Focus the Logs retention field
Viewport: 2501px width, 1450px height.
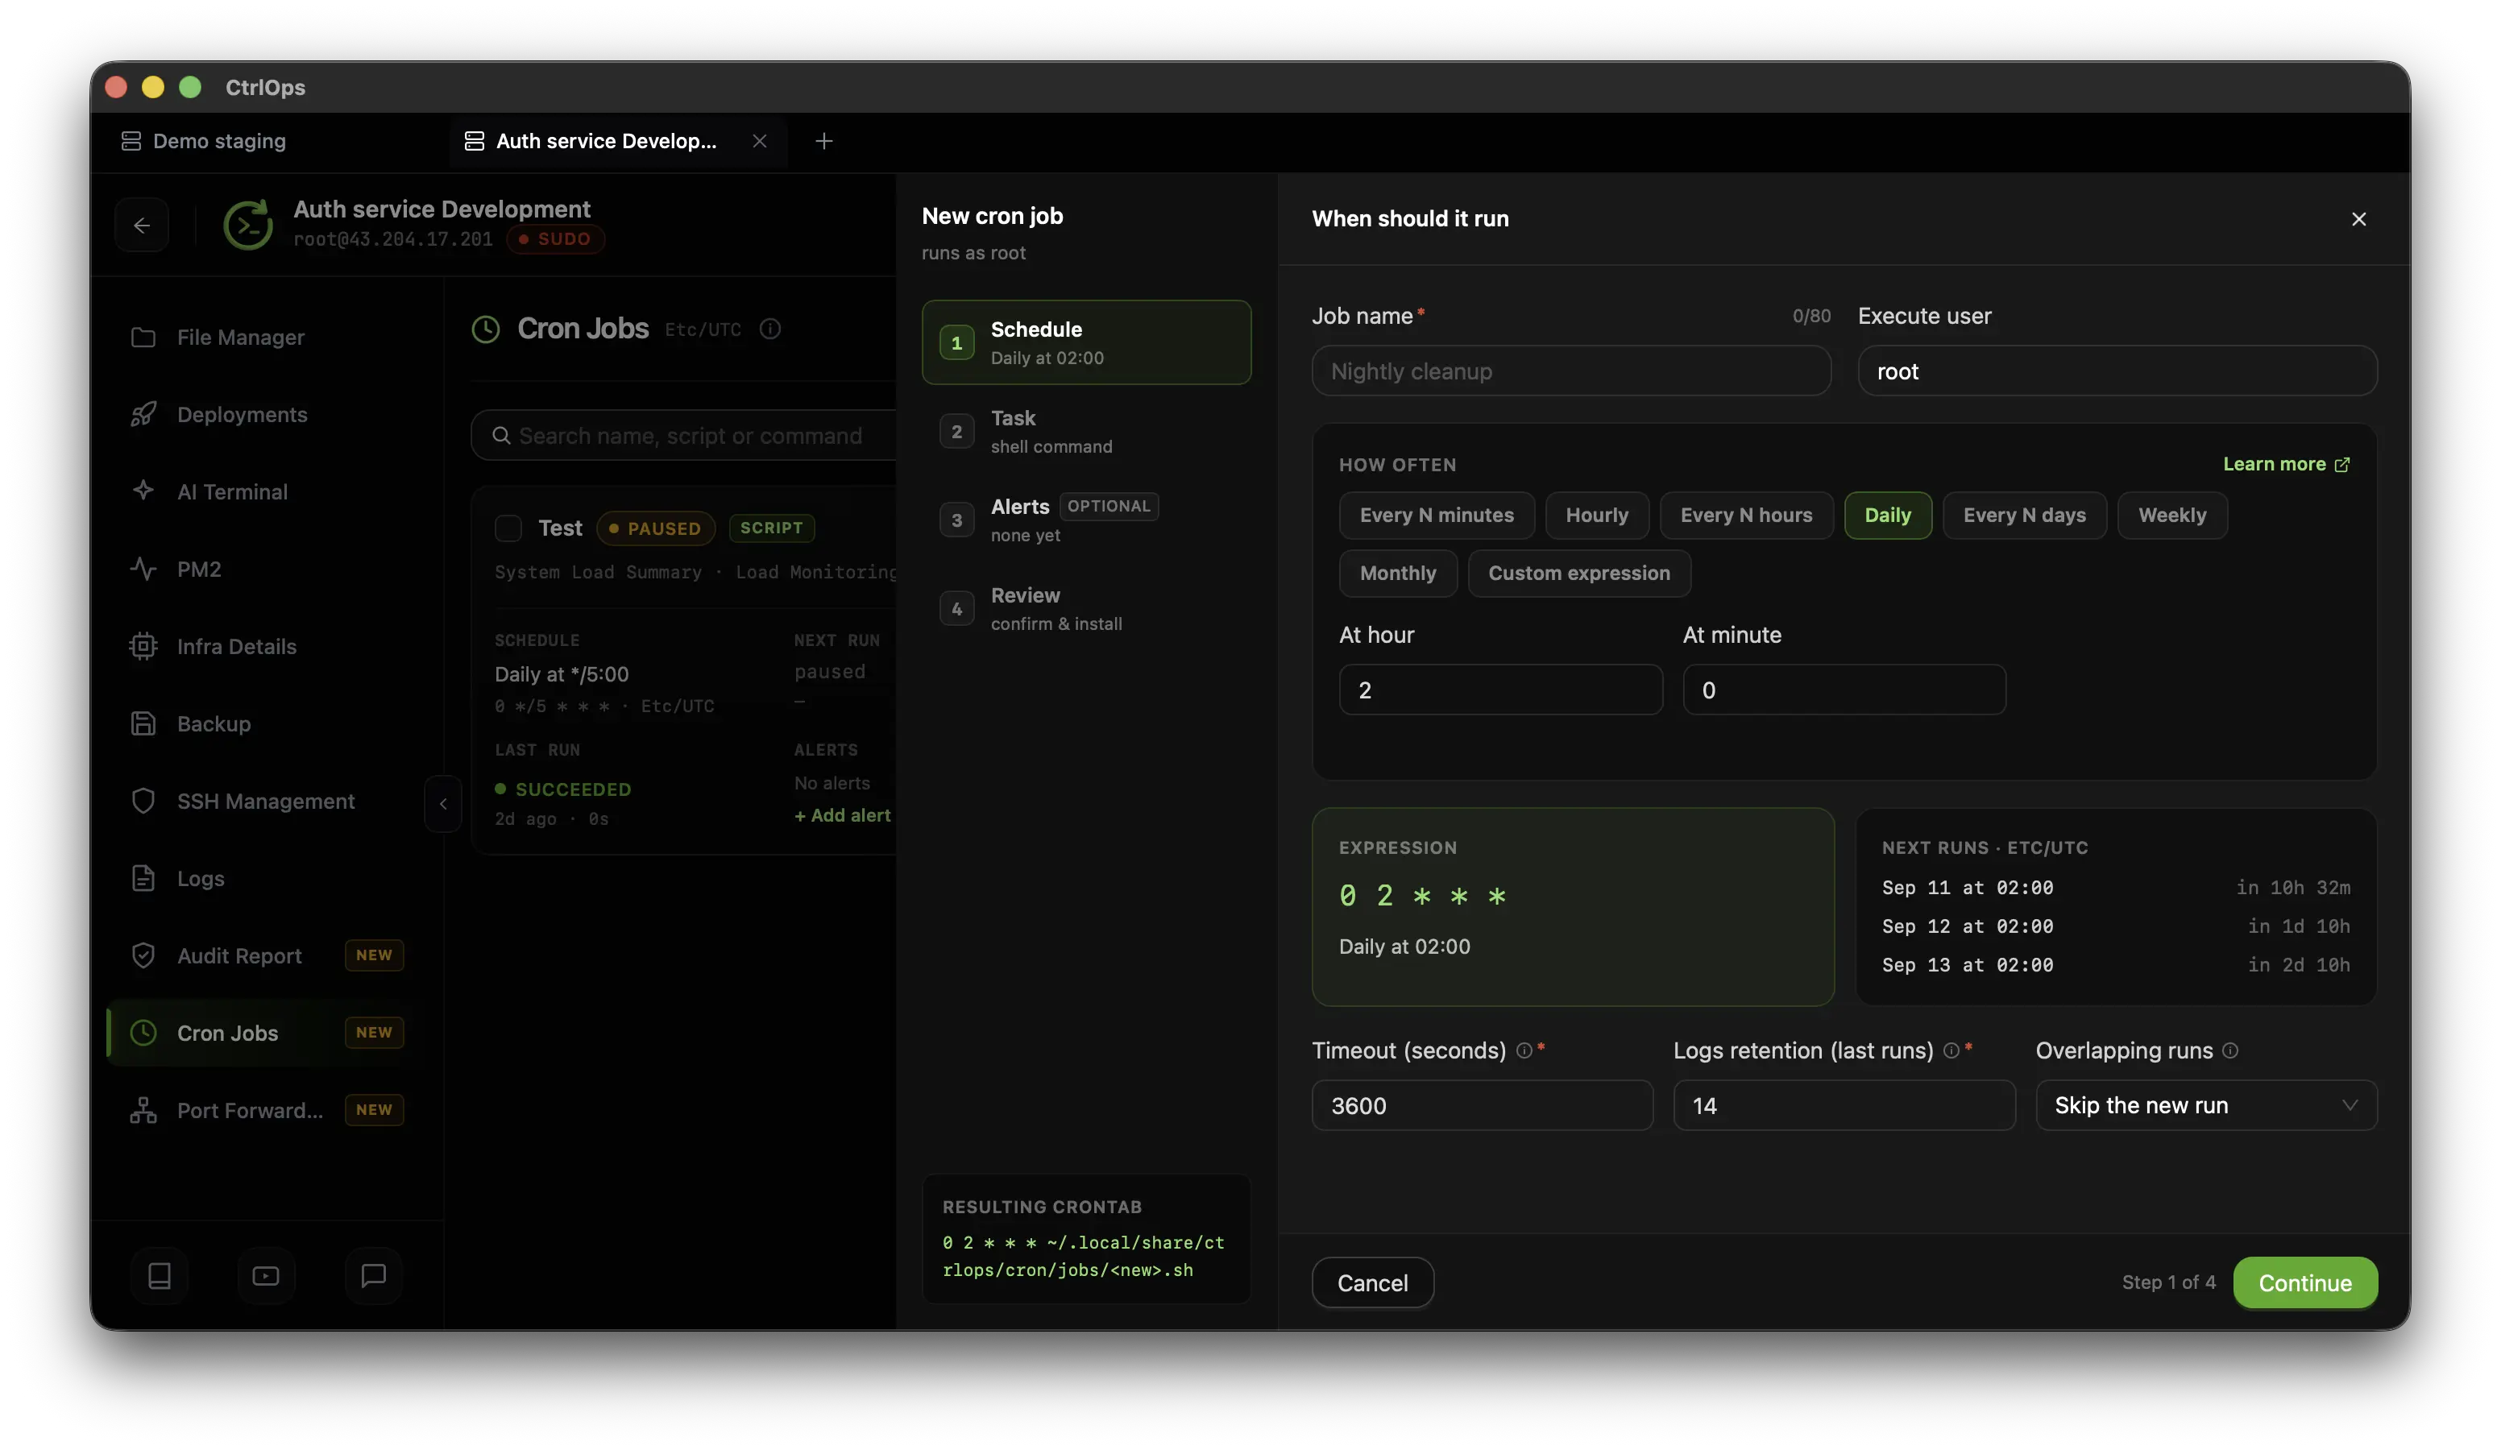click(x=1844, y=1104)
